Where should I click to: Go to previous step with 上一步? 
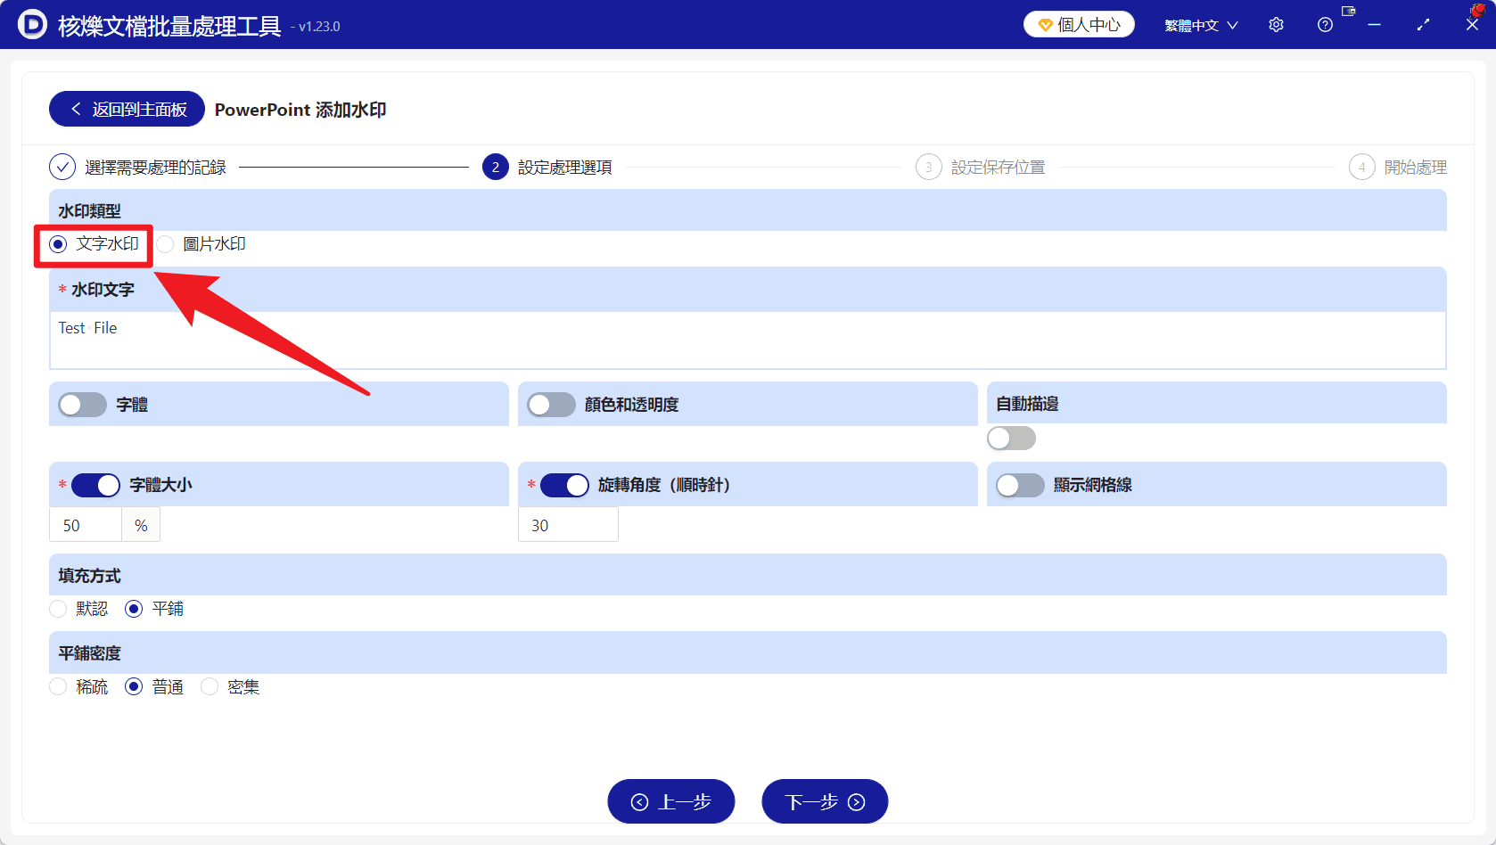click(671, 801)
